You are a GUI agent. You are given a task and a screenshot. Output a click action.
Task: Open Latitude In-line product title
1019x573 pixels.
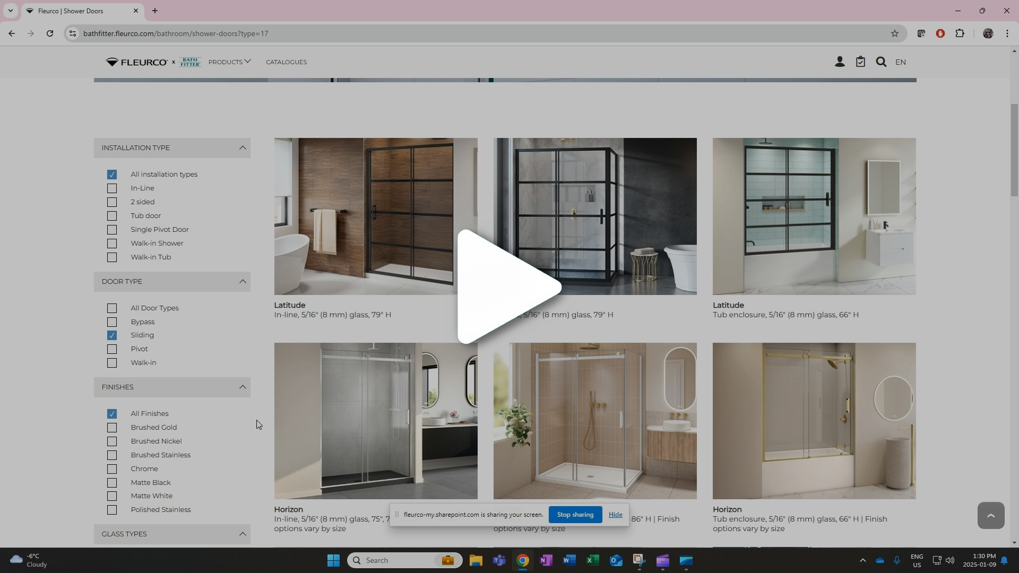290,305
